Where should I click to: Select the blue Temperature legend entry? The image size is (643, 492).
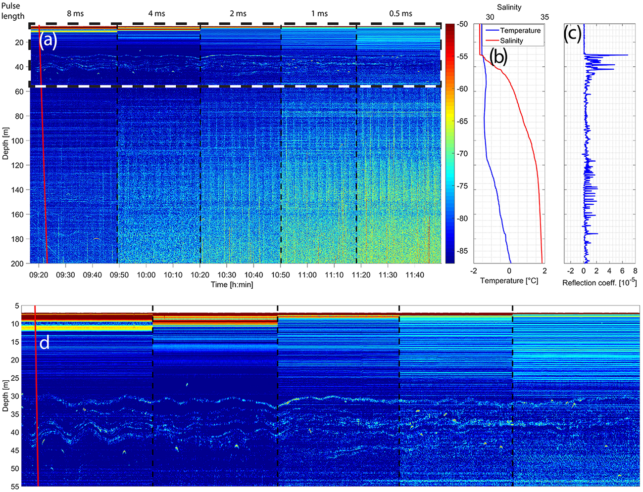520,31
